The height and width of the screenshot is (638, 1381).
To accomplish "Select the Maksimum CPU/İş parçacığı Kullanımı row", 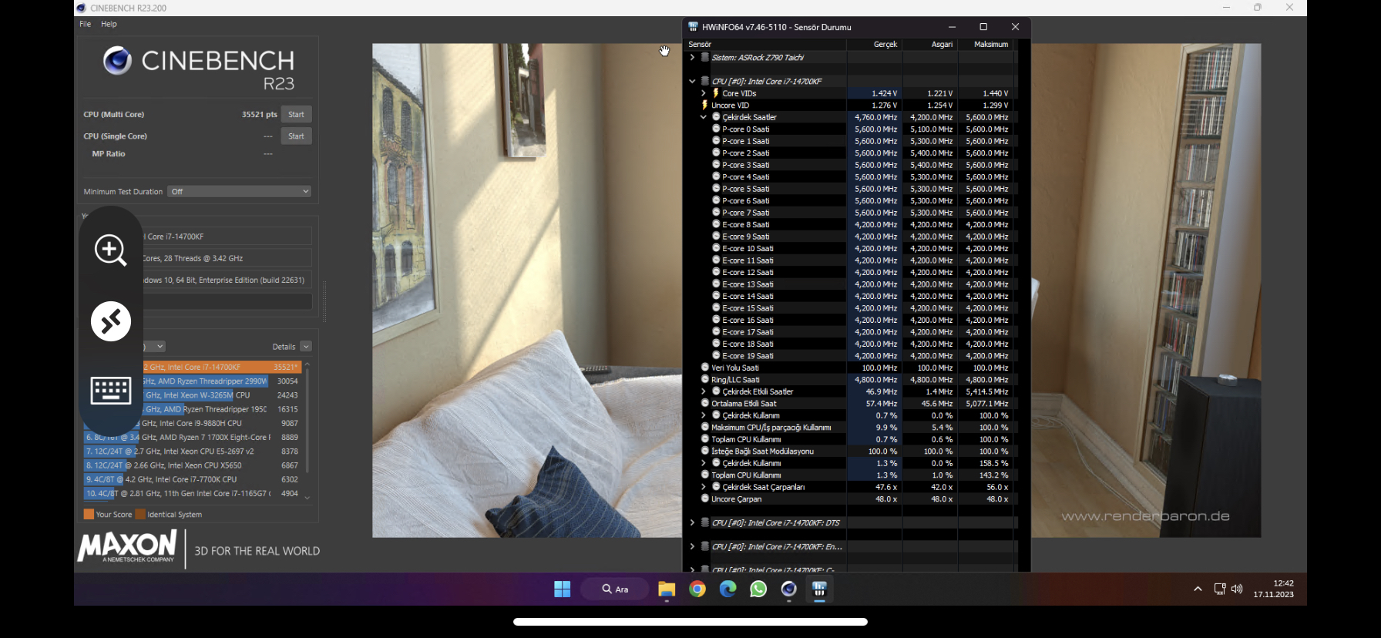I will coord(849,428).
